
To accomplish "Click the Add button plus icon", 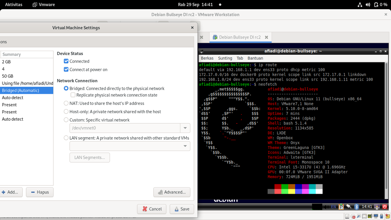I will [x=3, y=192].
